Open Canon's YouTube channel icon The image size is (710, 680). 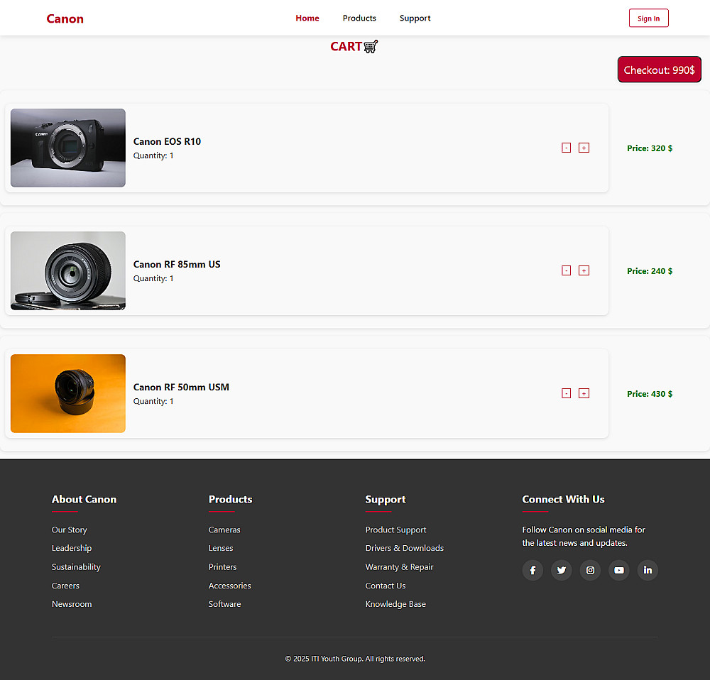[619, 570]
